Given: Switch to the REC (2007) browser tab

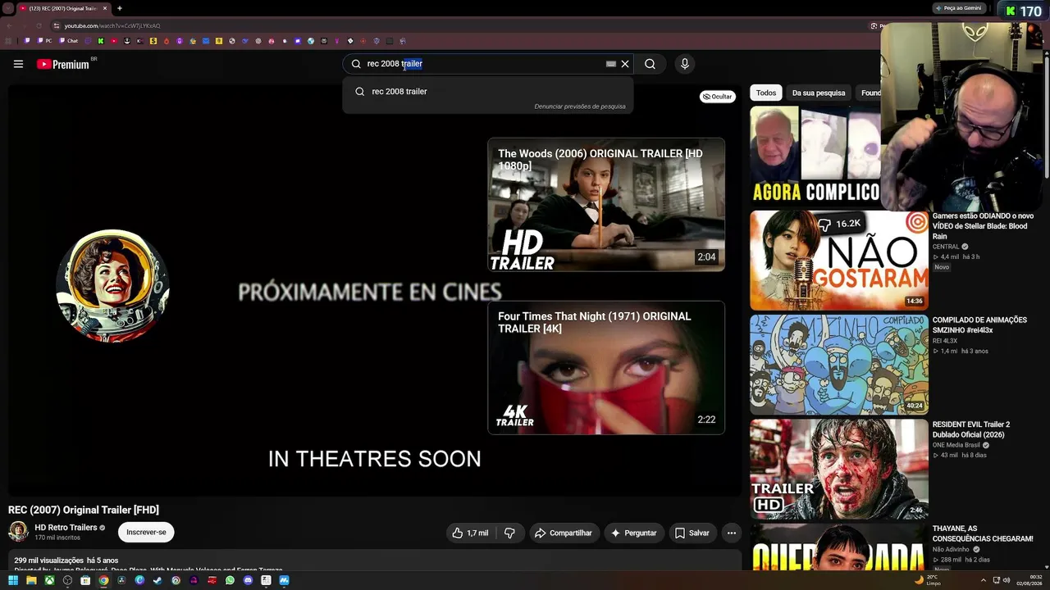Looking at the screenshot, I should pos(63,8).
